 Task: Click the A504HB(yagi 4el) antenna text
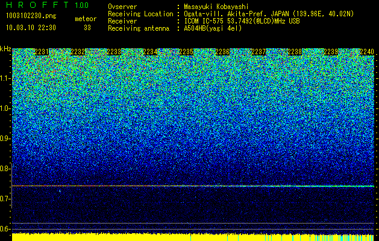pyautogui.click(x=213, y=28)
